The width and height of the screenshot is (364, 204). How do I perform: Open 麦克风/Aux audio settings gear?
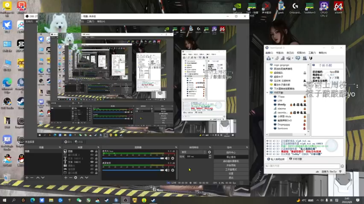(x=173, y=158)
